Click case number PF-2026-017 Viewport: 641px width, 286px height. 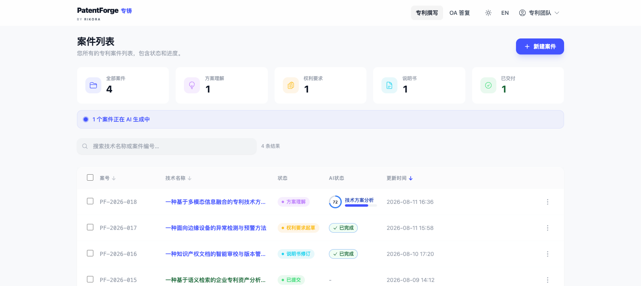tap(118, 228)
